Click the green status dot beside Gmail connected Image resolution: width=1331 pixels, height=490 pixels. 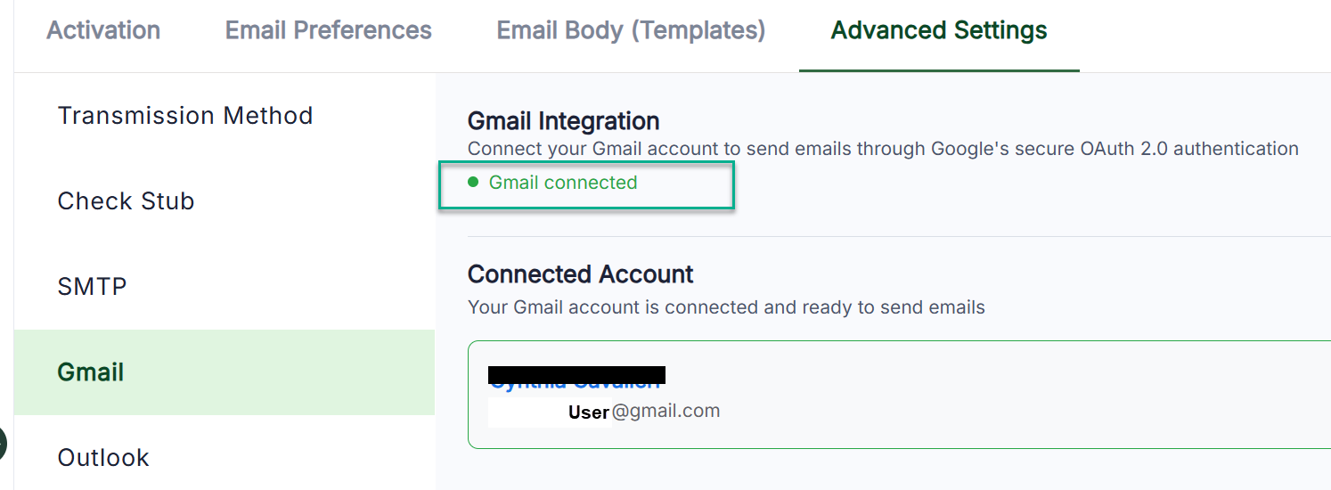pos(473,183)
